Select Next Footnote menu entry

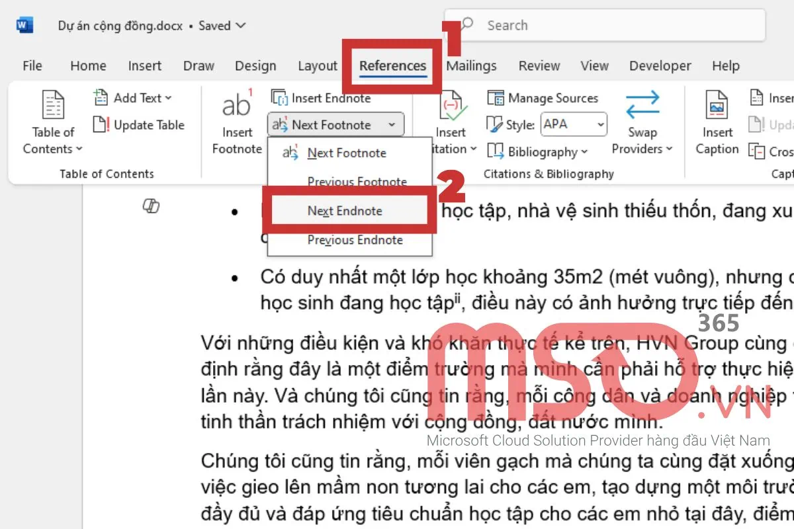(x=346, y=153)
